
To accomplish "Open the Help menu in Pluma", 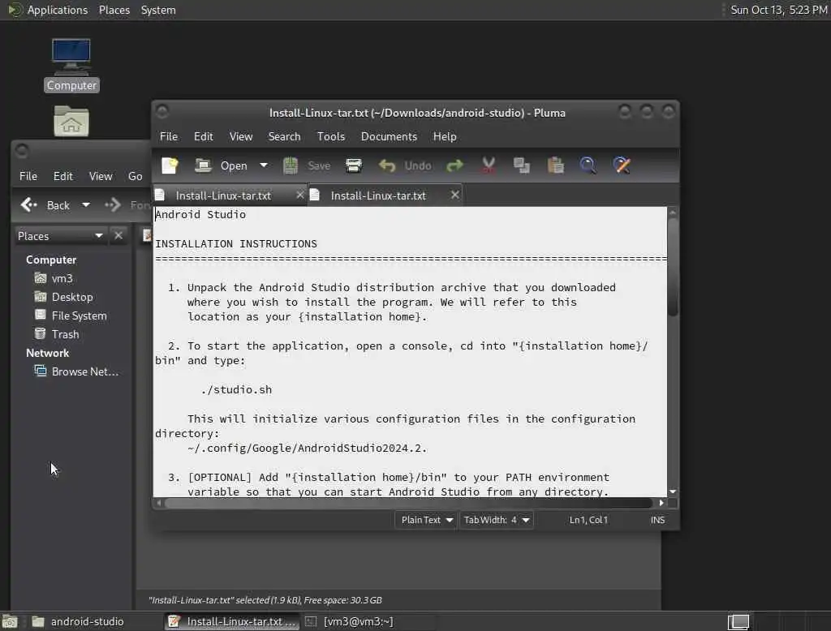I will pos(445,137).
